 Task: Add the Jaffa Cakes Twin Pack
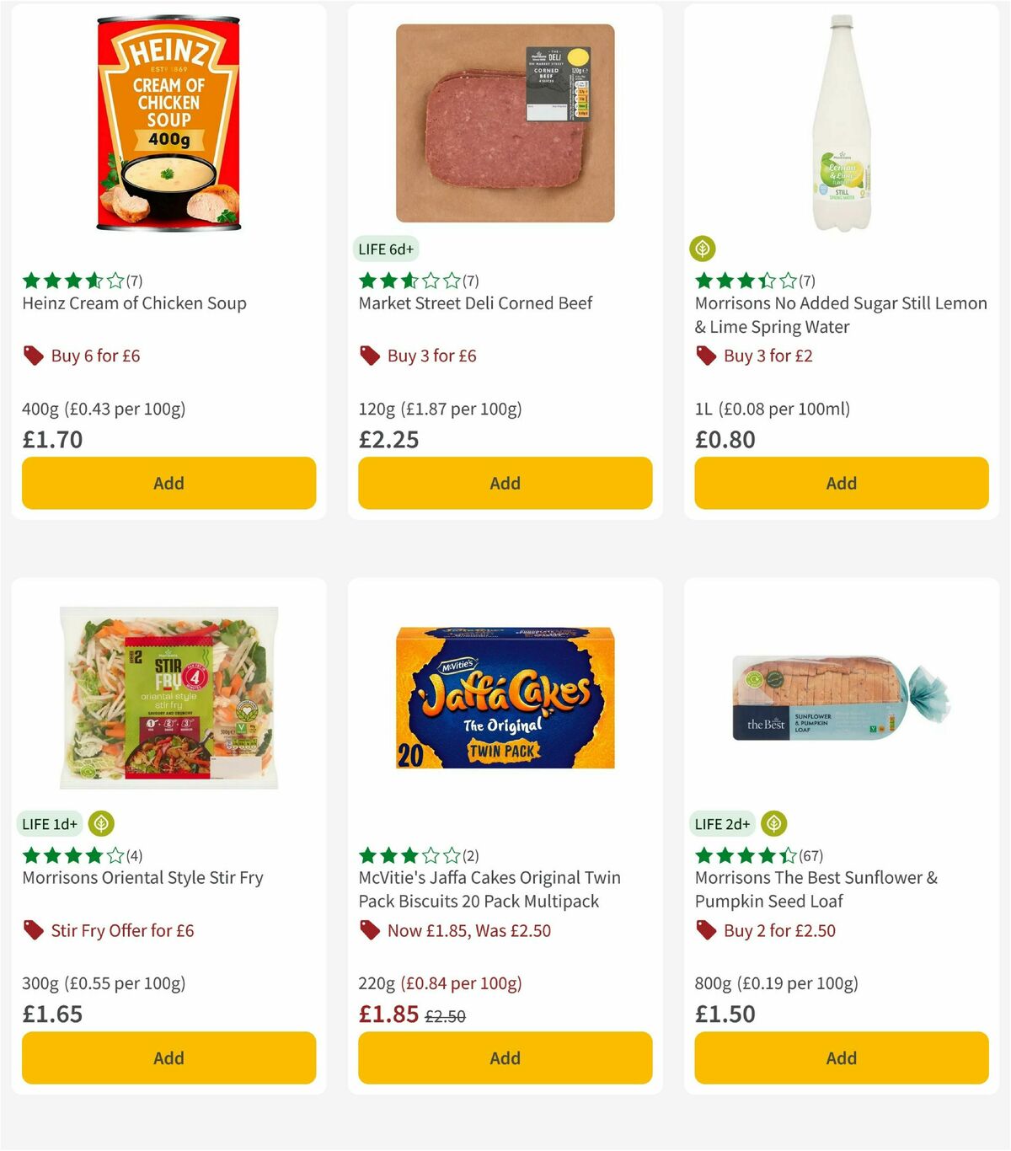pos(505,1057)
